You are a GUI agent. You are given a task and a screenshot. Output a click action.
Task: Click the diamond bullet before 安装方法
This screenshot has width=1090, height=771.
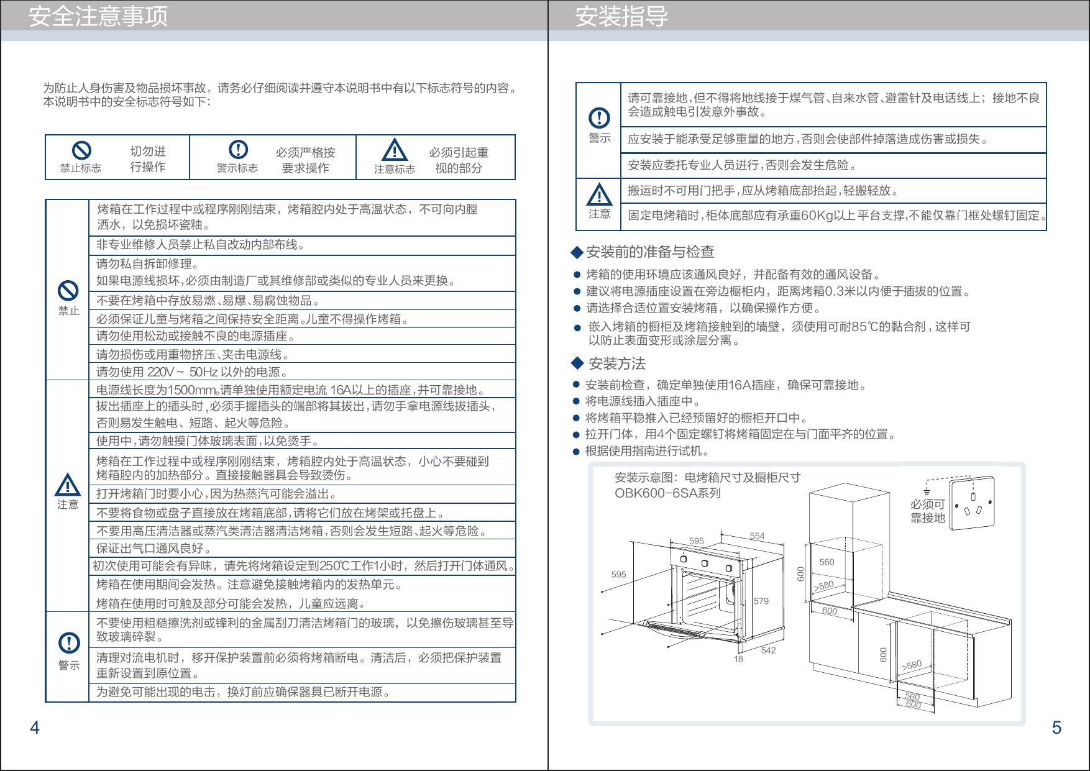click(x=577, y=363)
